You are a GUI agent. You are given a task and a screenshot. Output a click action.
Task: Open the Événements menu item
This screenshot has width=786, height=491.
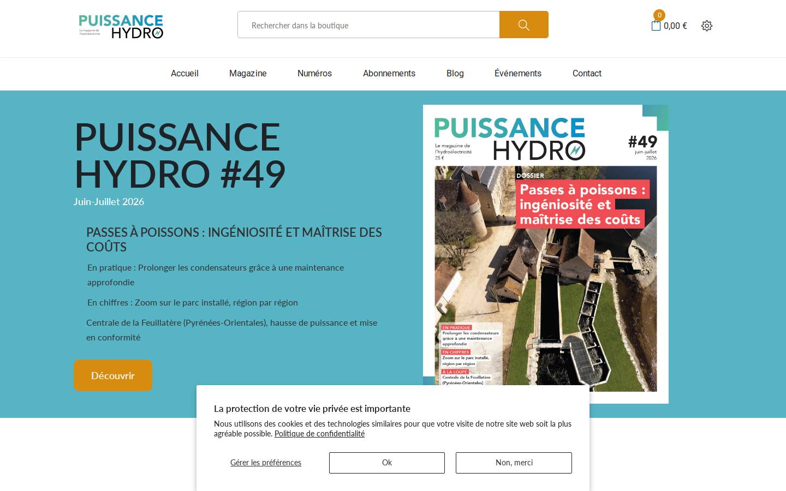pos(518,73)
